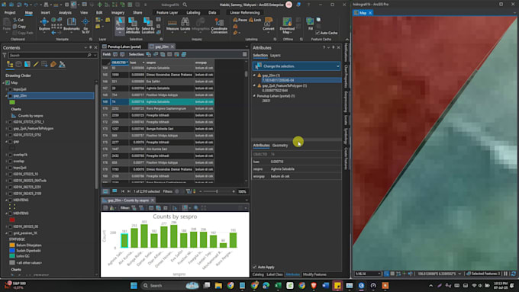Switch Contents to List By Editing

(x=36, y=65)
